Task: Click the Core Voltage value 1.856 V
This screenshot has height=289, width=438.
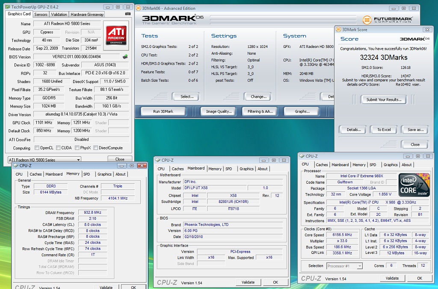Action: pos(385,194)
